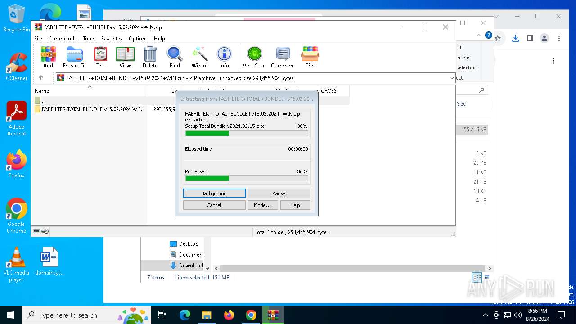
Task: Open the Options menu
Action: pos(138,39)
